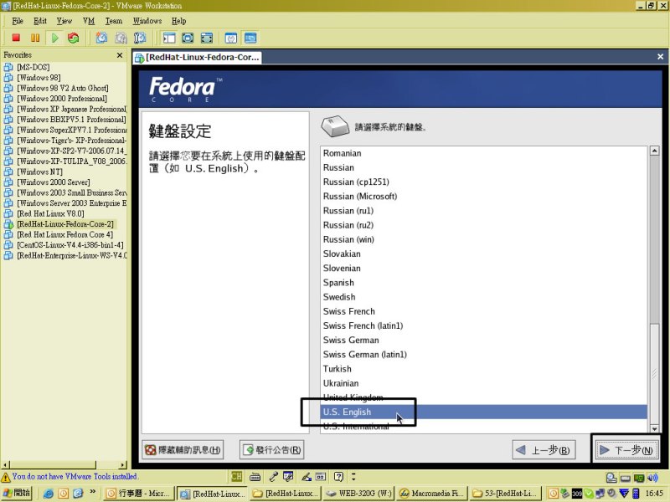
Task: Select [MS-DOS] in Favorites
Action: 33,67
